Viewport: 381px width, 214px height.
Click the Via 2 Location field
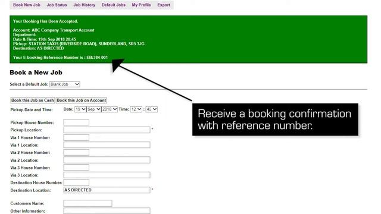tap(107, 160)
